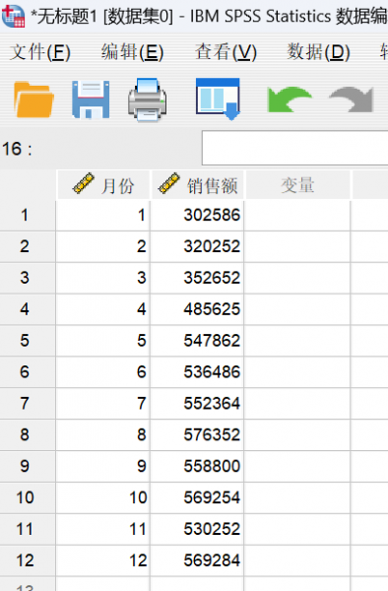Click sales cell 576352
The height and width of the screenshot is (591, 388).
click(x=197, y=434)
